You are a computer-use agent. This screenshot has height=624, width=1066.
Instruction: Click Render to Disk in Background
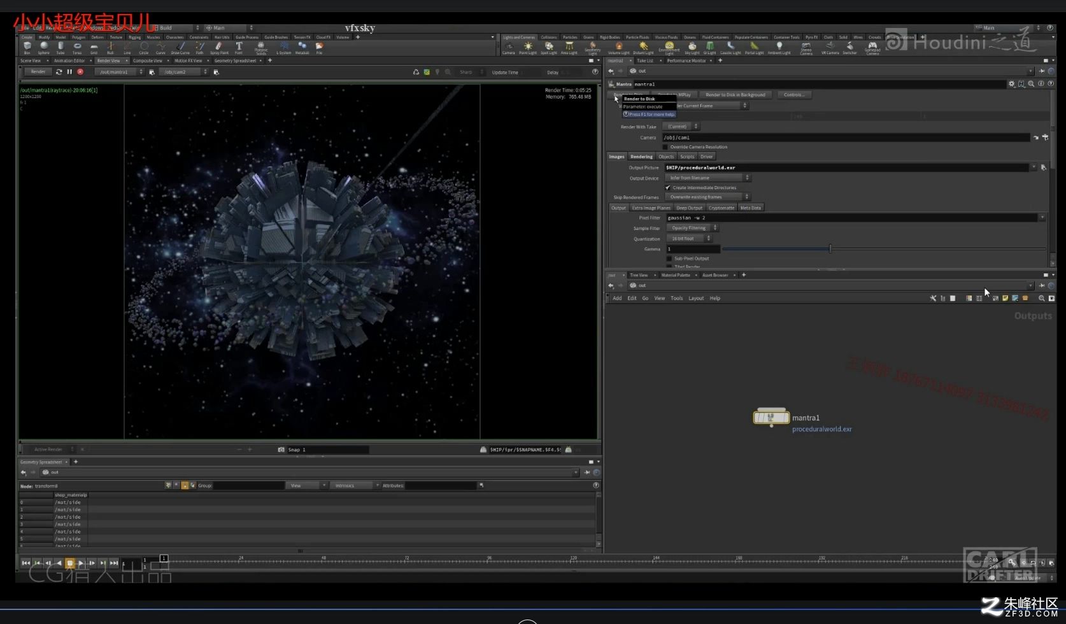736,95
